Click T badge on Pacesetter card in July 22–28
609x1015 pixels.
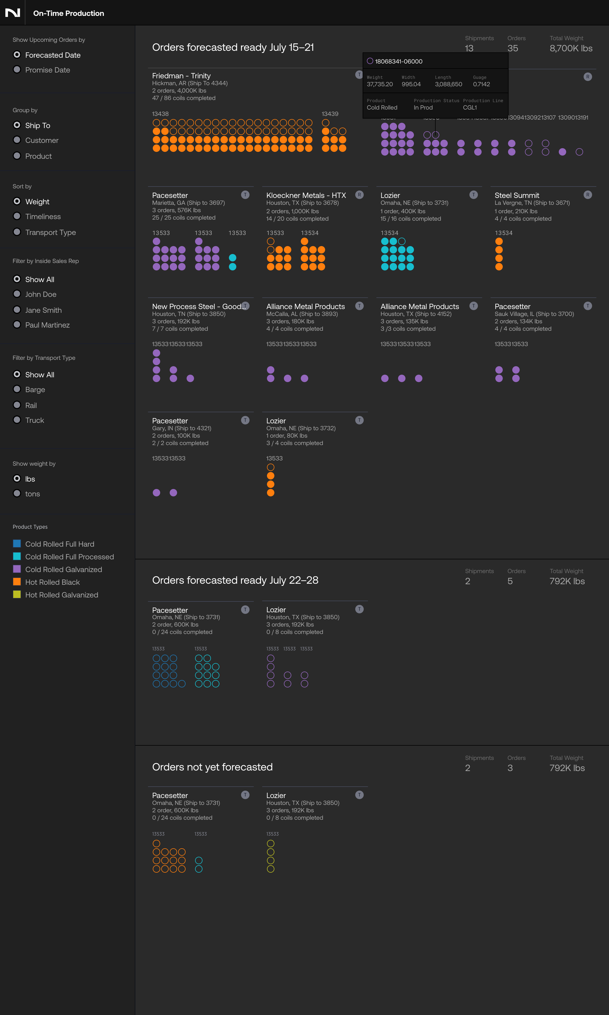[x=245, y=609]
